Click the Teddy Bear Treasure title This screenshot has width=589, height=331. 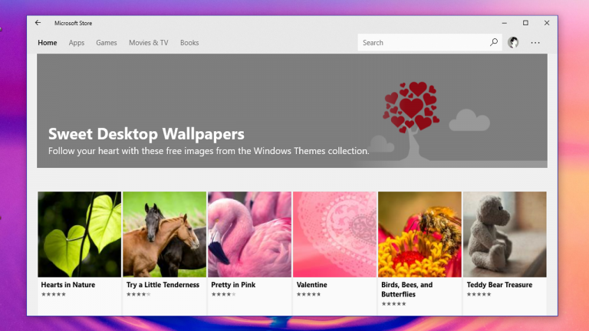(x=499, y=285)
